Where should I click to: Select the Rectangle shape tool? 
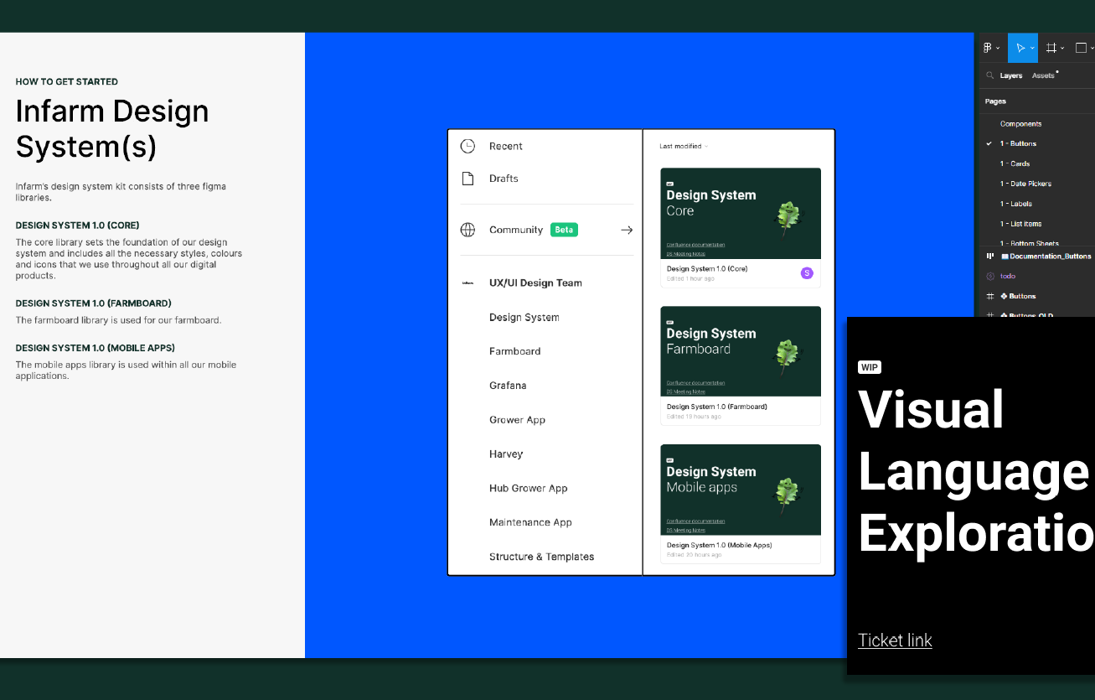(x=1082, y=48)
